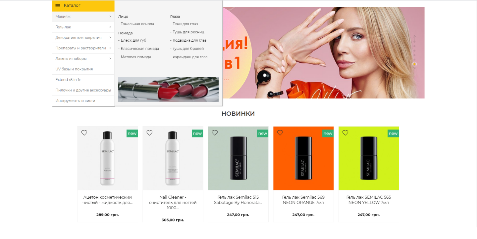Click the new badge on Ацетон product card
The width and height of the screenshot is (477, 239).
coord(132,133)
